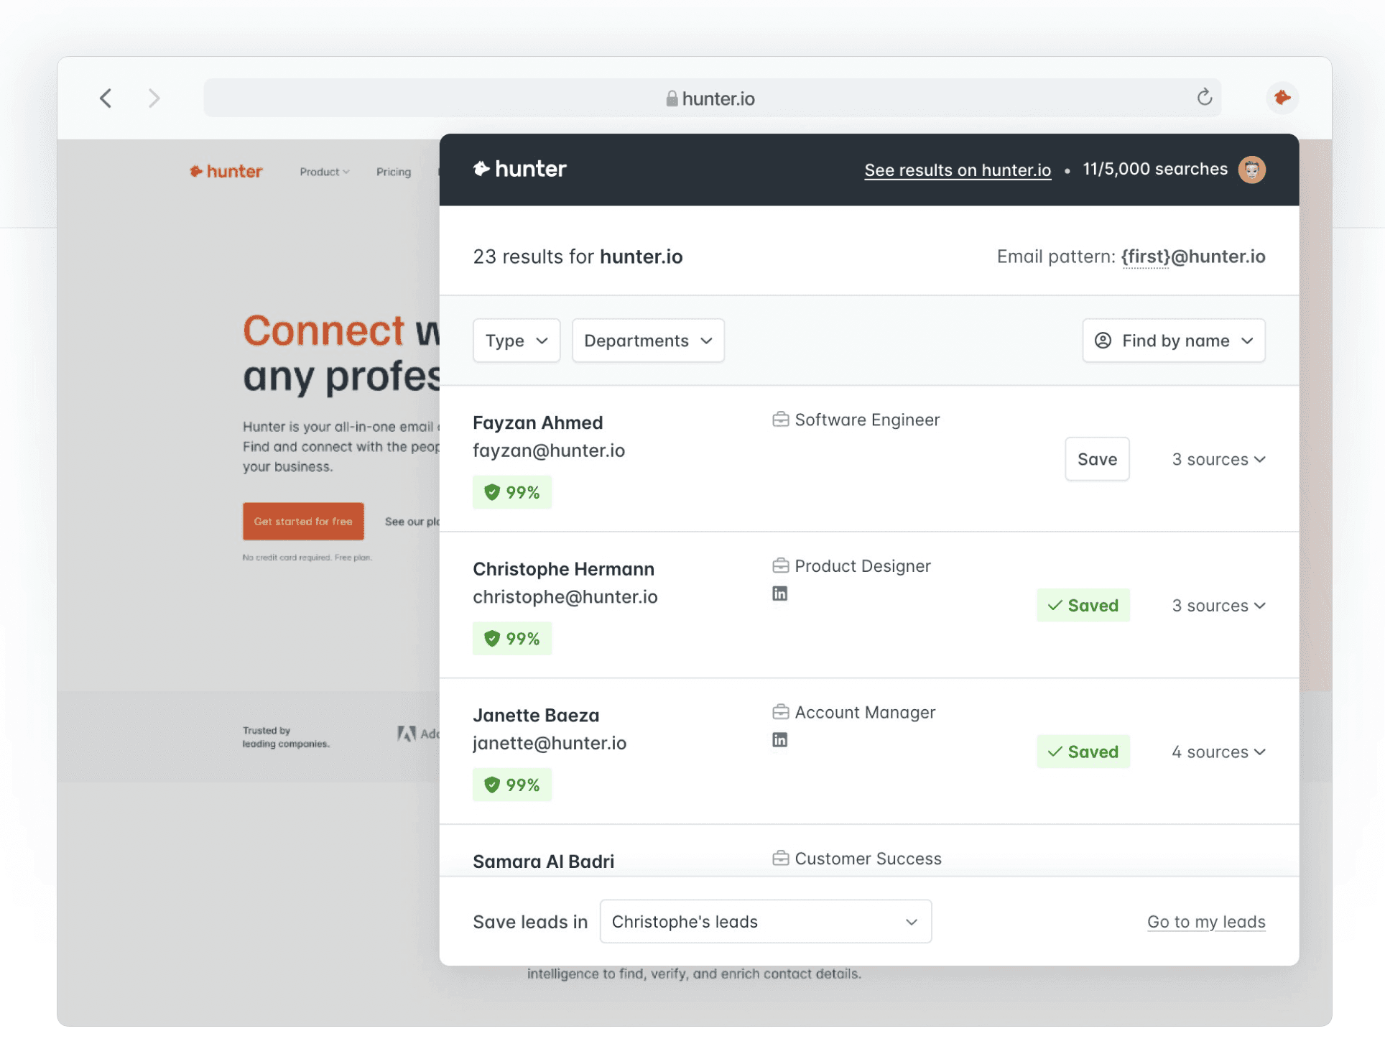Click the browser back arrow

[x=106, y=98]
